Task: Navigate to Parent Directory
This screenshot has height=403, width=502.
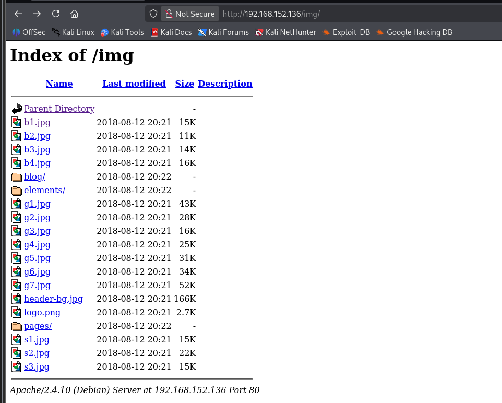Action: pos(59,109)
